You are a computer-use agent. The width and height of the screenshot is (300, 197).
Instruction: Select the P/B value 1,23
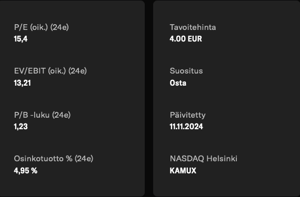click(21, 127)
